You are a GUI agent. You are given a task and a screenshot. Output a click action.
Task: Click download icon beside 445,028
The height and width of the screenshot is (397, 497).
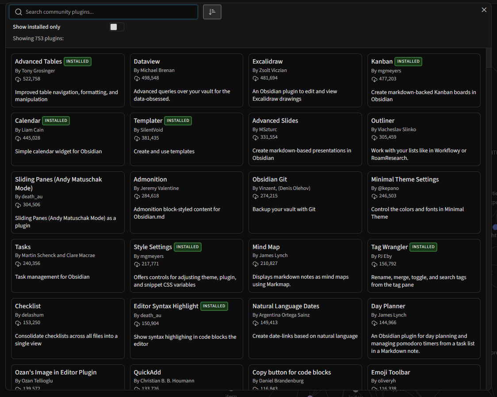[x=18, y=138]
